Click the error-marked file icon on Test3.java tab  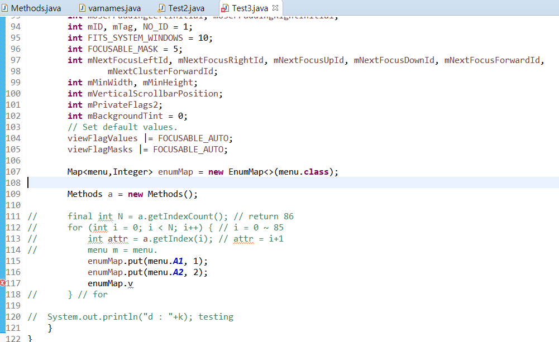[225, 8]
